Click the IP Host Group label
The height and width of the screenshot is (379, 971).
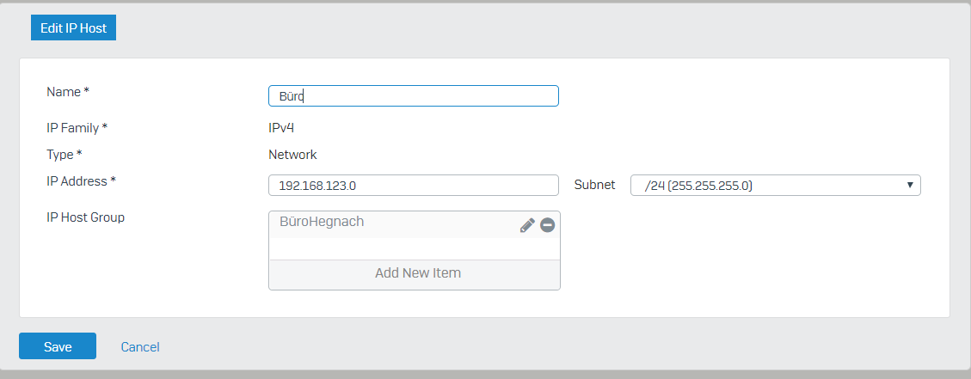click(85, 217)
